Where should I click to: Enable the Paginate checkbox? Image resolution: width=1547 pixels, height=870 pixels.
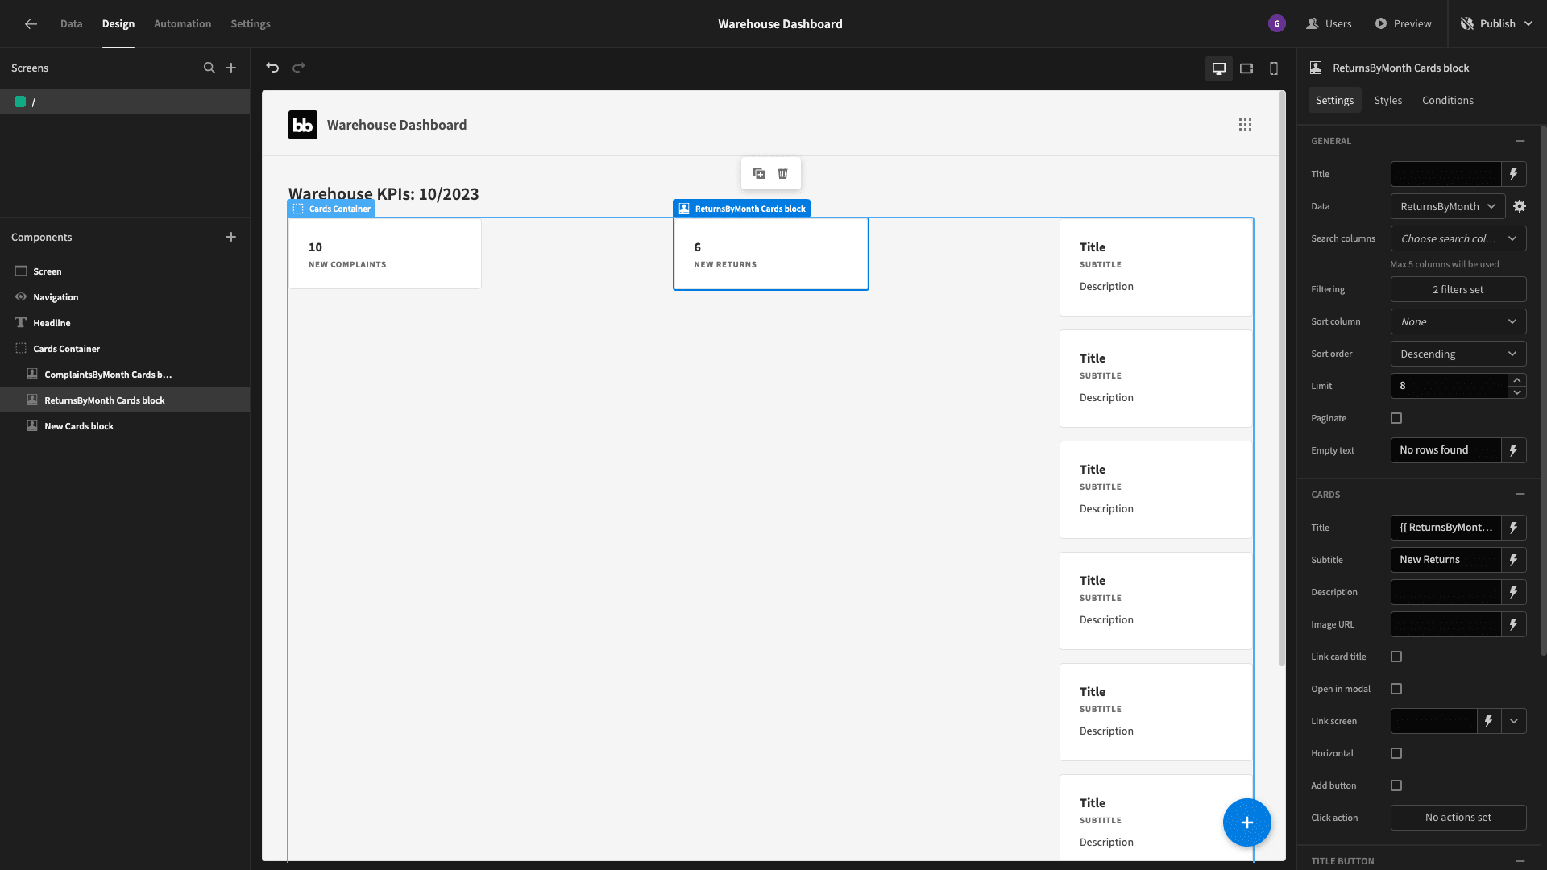[1396, 418]
